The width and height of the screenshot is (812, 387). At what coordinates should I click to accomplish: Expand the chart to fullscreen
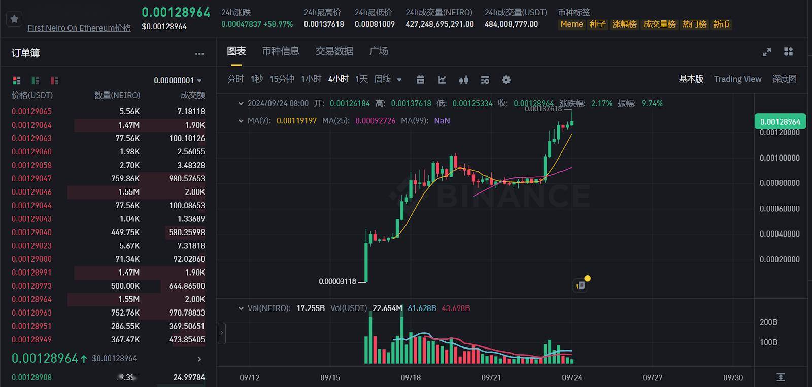[767, 52]
